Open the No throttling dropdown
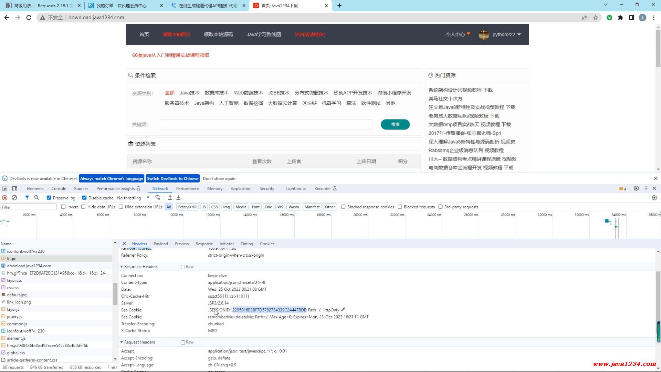This screenshot has width=661, height=372. 133,198
